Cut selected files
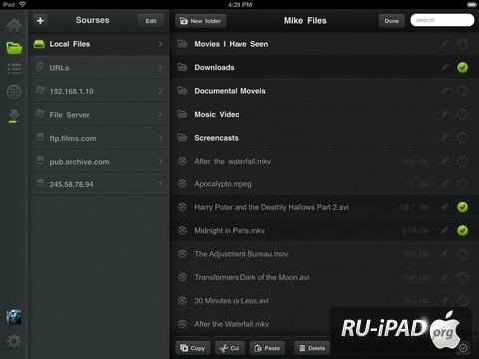479x359 pixels. tap(230, 348)
